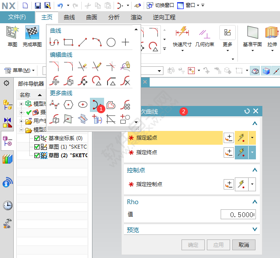Select the Ellipse tool in 更多曲线
The image size is (280, 258).
click(83, 105)
